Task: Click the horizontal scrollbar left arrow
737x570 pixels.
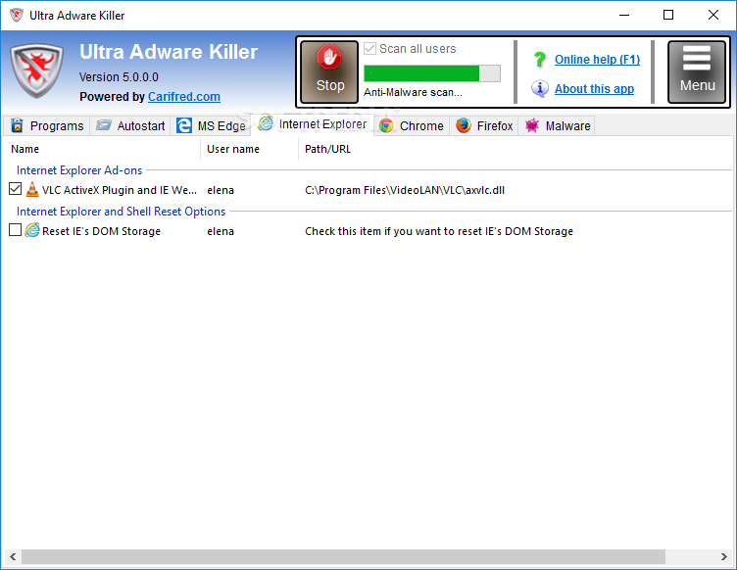Action: 13,557
